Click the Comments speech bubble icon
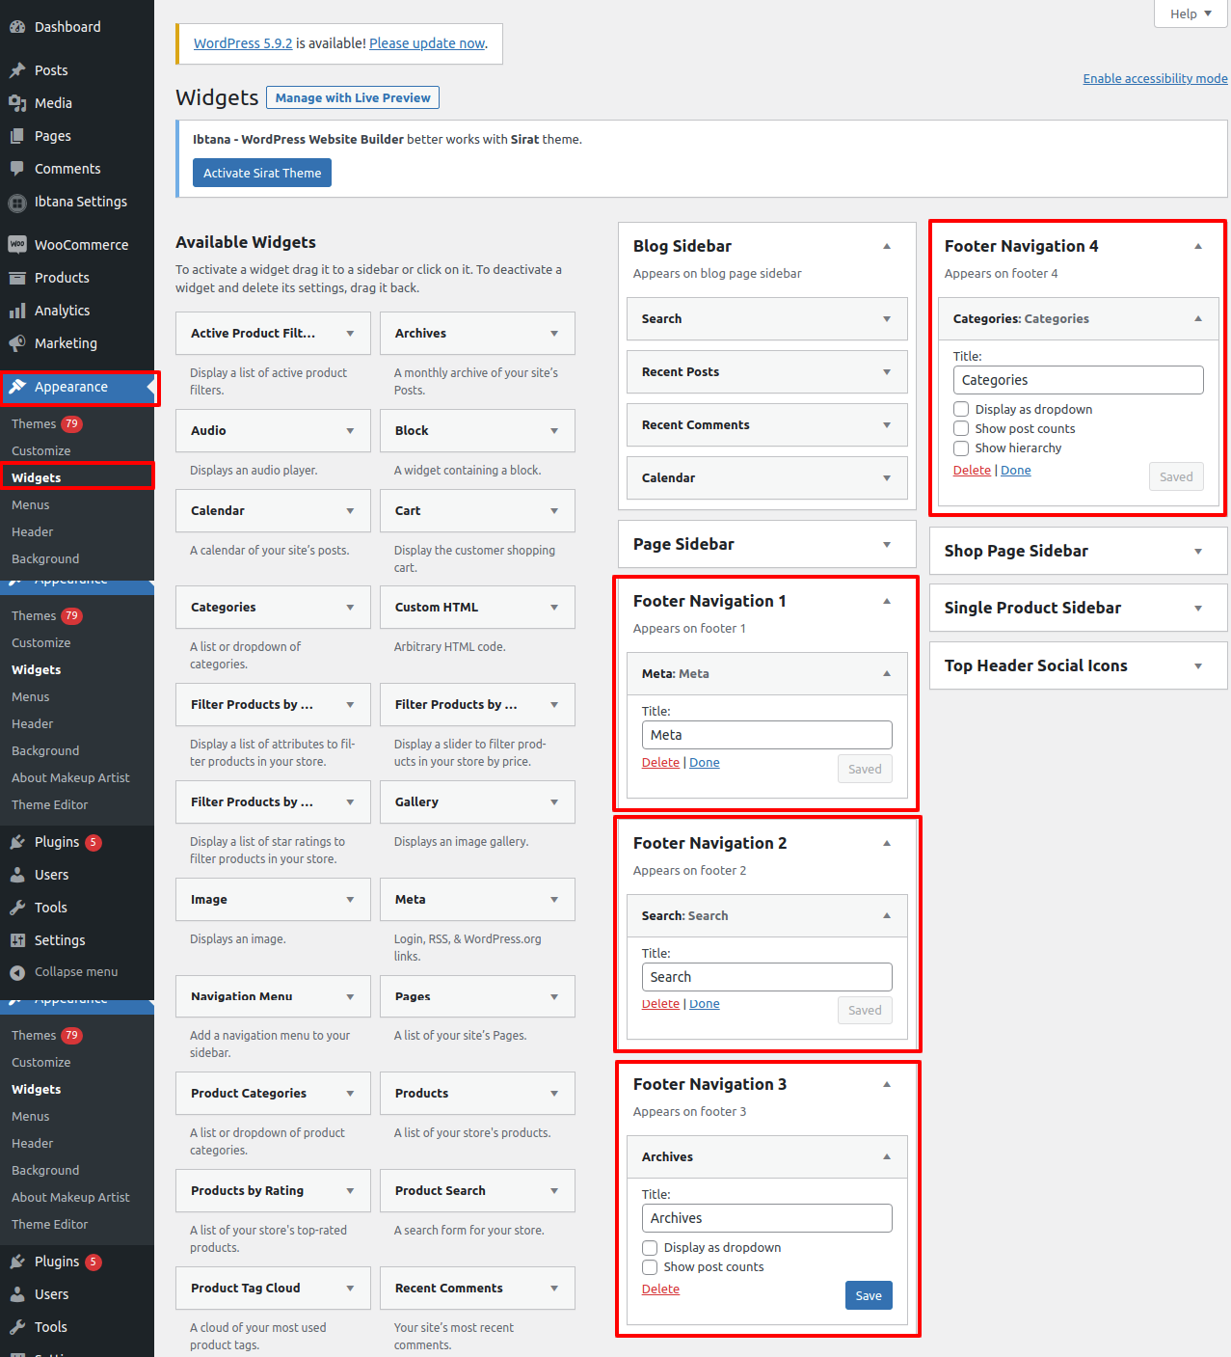The width and height of the screenshot is (1231, 1357). (17, 169)
